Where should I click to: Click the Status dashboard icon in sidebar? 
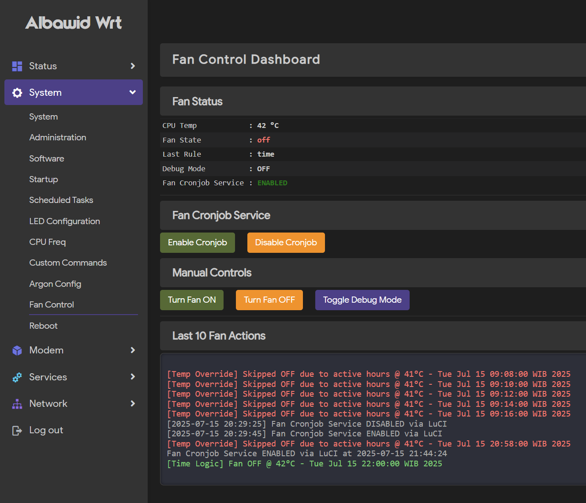click(x=17, y=66)
